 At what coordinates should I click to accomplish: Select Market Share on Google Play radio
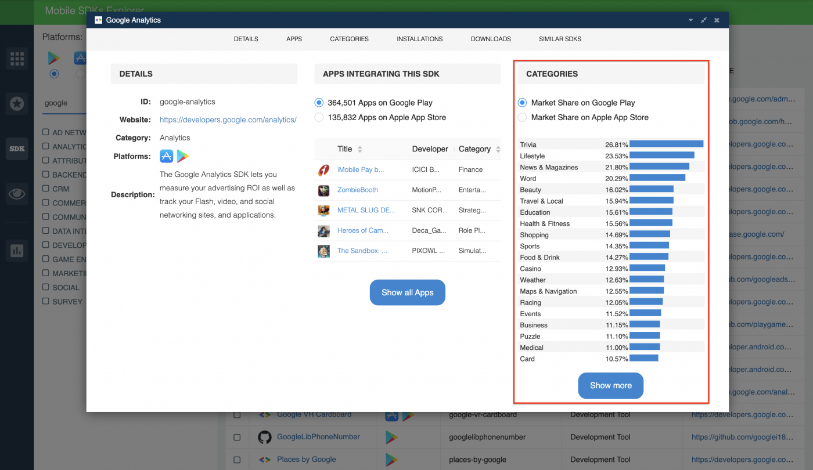click(x=522, y=103)
